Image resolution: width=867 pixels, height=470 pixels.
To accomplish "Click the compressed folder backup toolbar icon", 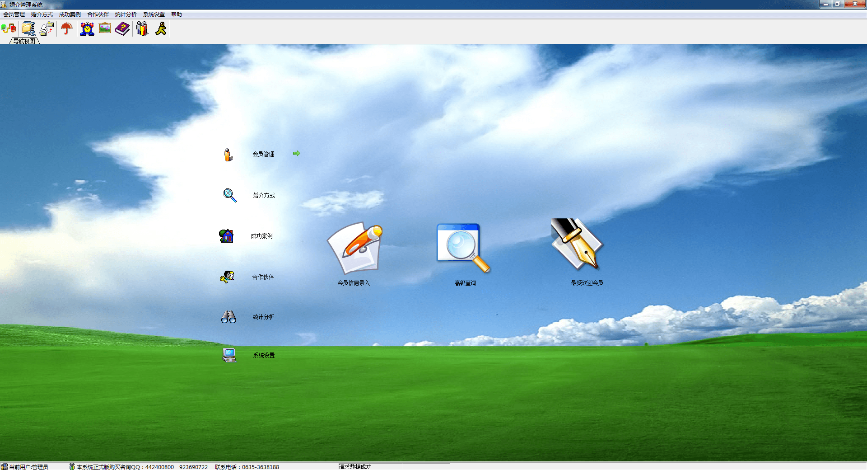I will (x=28, y=28).
